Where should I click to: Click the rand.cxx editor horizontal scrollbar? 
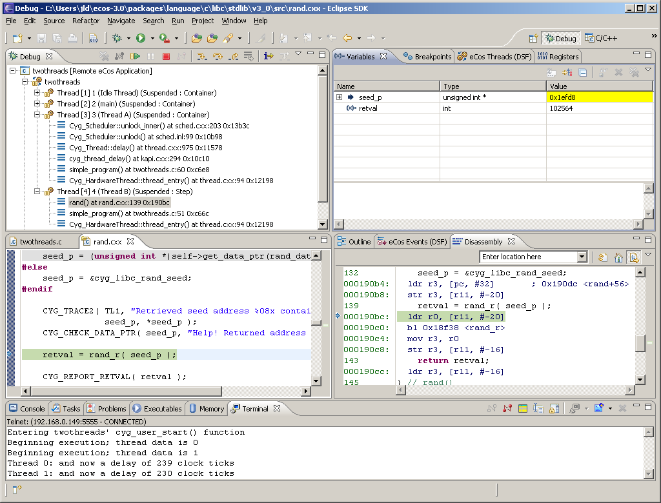click(x=126, y=391)
